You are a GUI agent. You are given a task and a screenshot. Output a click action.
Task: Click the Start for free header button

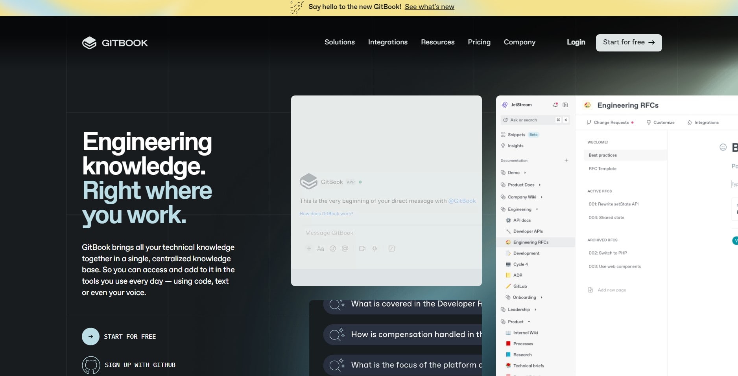pyautogui.click(x=629, y=42)
